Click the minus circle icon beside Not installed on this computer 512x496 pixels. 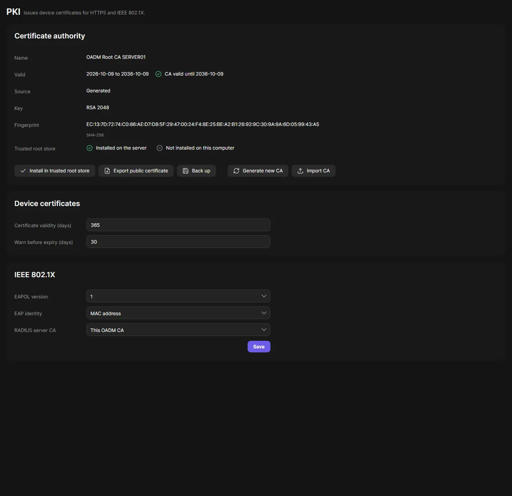pyautogui.click(x=160, y=148)
